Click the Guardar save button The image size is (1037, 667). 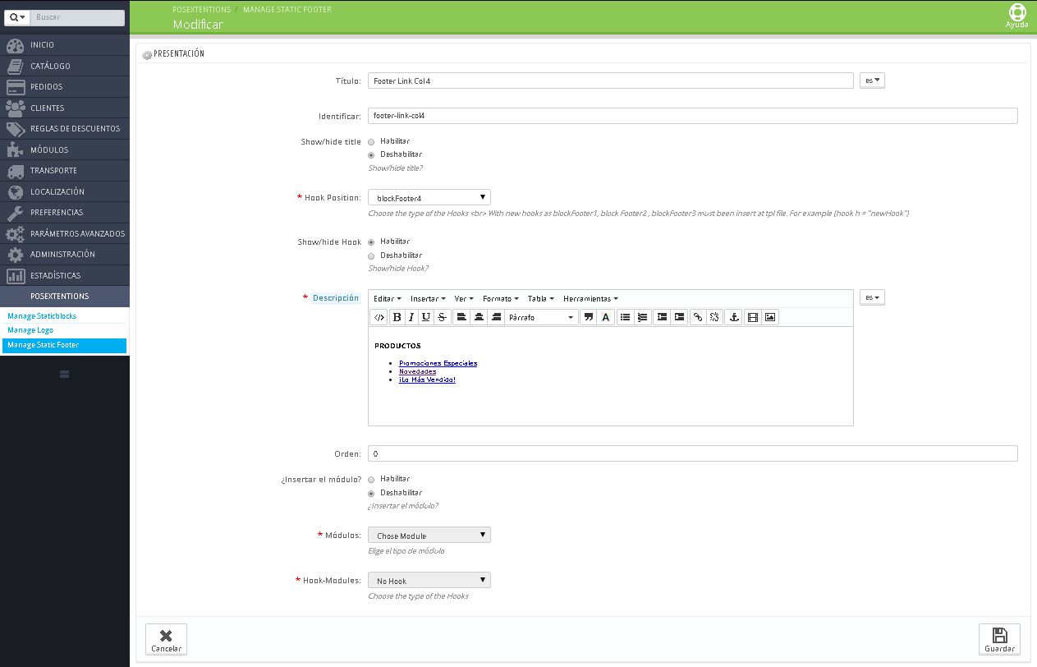click(999, 640)
